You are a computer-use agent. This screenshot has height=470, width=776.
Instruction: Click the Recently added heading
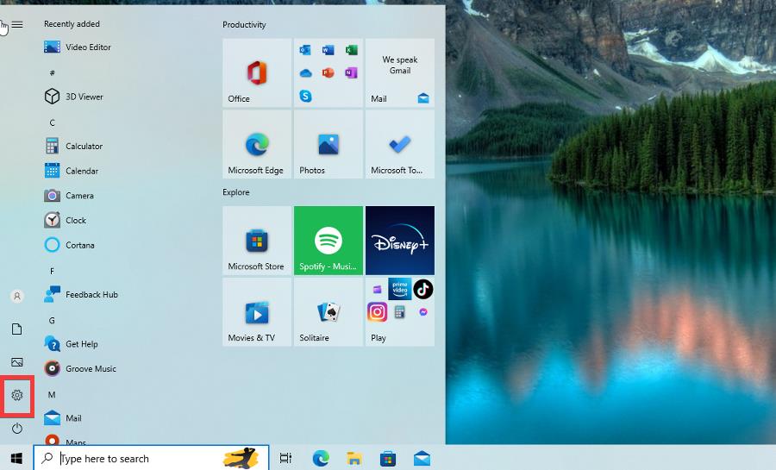[72, 24]
